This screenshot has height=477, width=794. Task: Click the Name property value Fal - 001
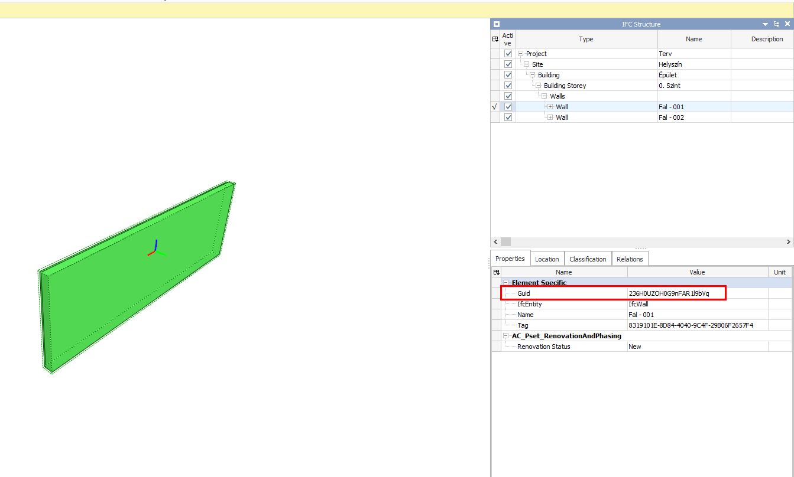[641, 315]
